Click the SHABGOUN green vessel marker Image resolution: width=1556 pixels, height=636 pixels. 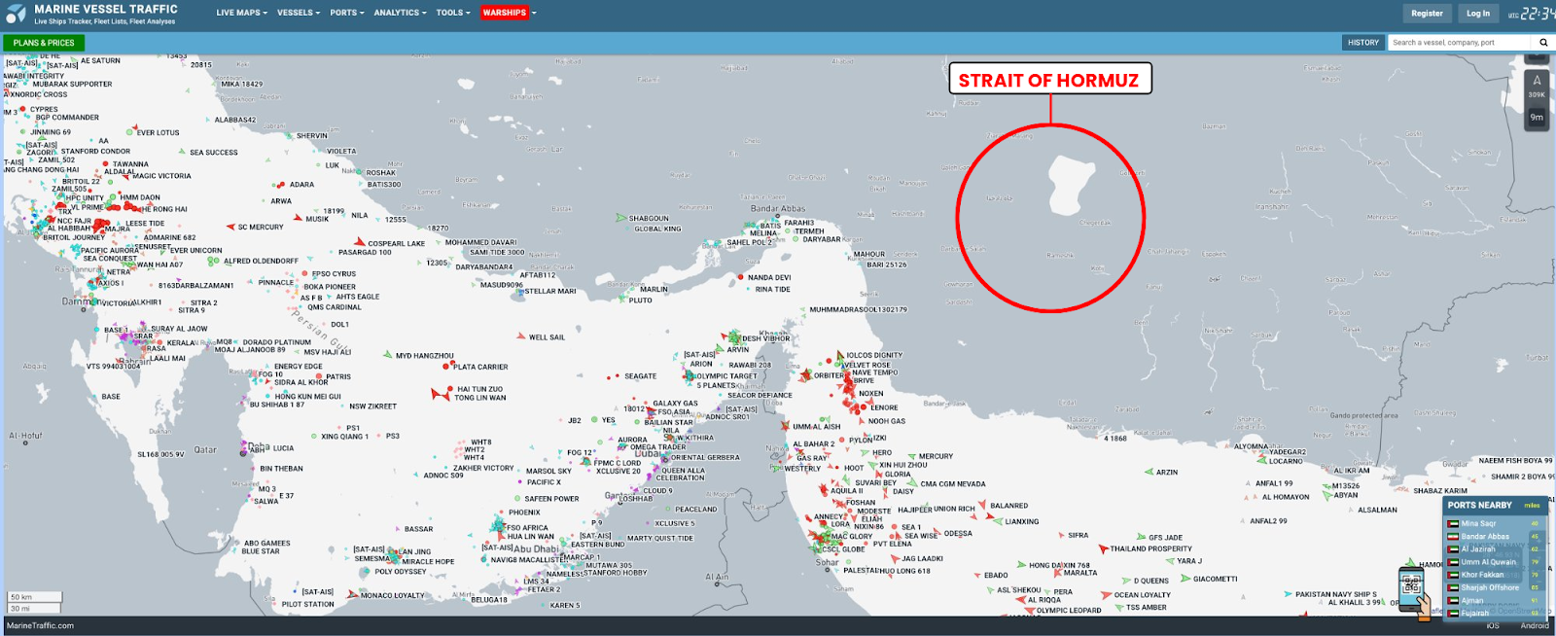tap(621, 218)
